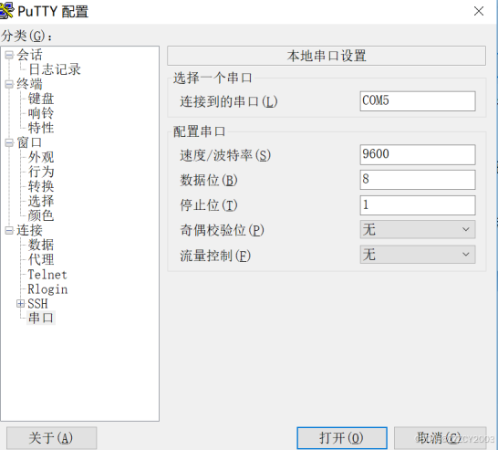This screenshot has height=450, width=498.
Task: Open the 流量控制 dropdown
Action: [418, 255]
